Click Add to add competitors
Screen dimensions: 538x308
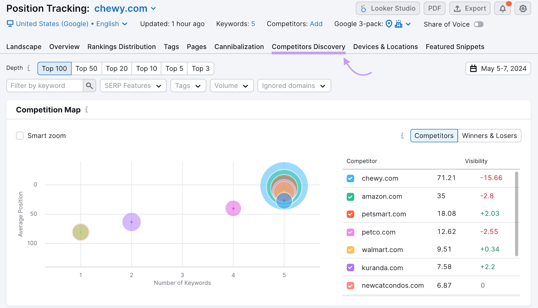tap(316, 24)
